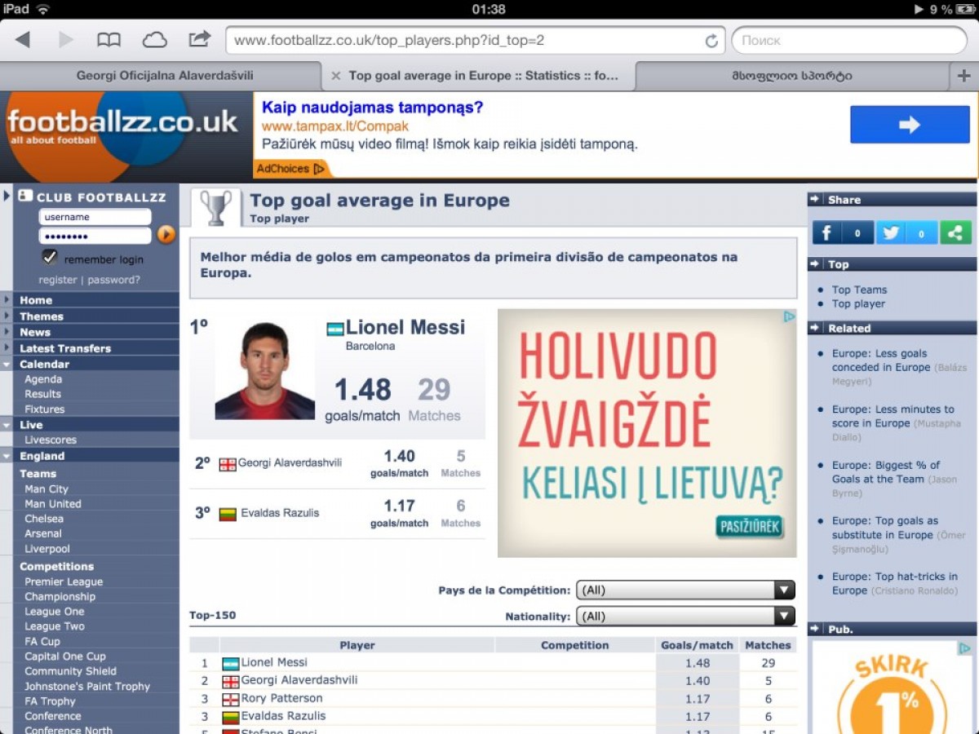Image resolution: width=979 pixels, height=734 pixels.
Task: Tap the browser back arrow
Action: (x=23, y=40)
